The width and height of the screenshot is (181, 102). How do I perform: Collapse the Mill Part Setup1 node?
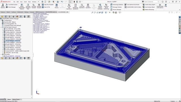point(1,27)
